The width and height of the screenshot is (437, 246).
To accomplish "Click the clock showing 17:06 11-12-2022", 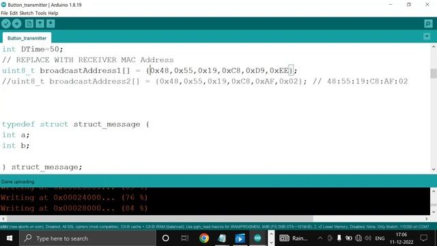I will tap(401, 238).
